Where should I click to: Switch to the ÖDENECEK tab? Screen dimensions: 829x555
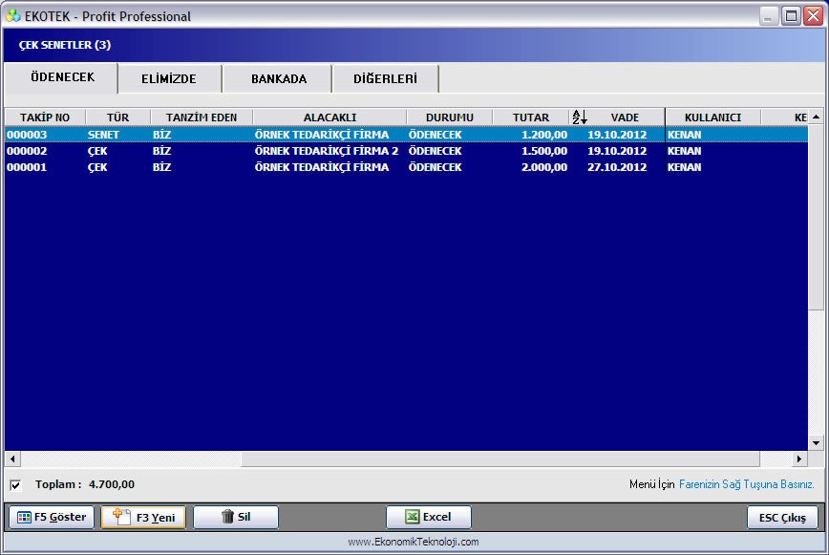point(62,77)
